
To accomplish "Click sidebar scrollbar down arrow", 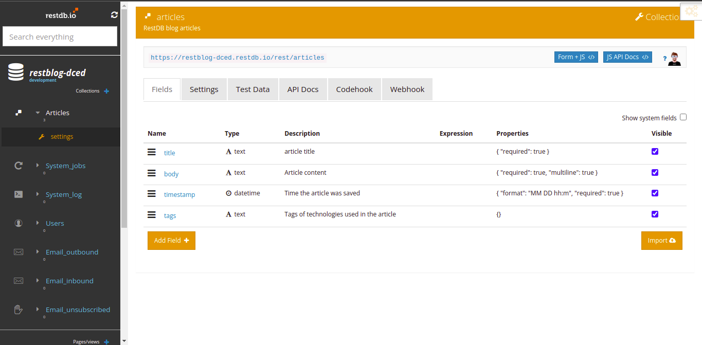I will (x=124, y=340).
